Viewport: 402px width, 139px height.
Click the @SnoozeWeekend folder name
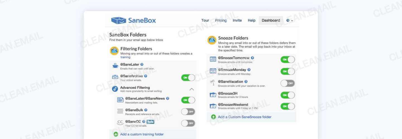[x=233, y=105]
